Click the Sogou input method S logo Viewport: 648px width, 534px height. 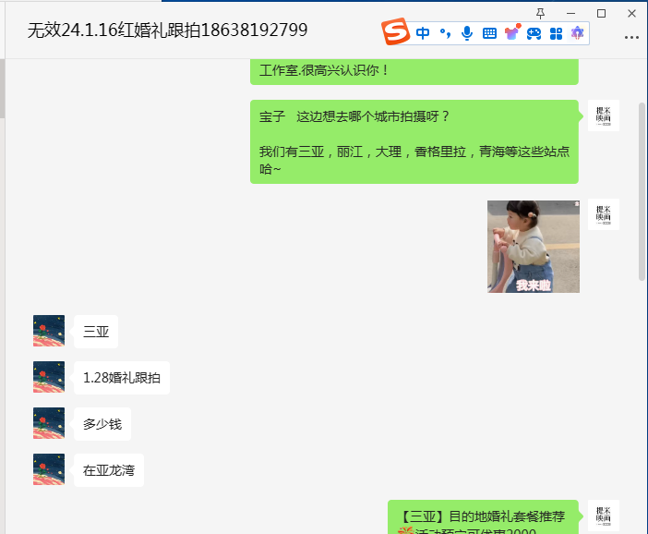point(395,31)
